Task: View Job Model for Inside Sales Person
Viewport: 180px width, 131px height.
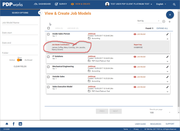Action: [140, 34]
